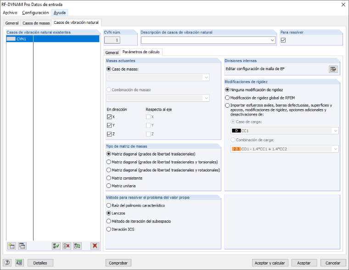
Task: Uncheck En dirección Y checkbox
Action: coord(109,125)
